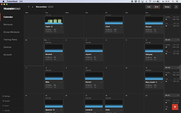
Task: Open Donner workout thumbnail
Action: pos(154,20)
